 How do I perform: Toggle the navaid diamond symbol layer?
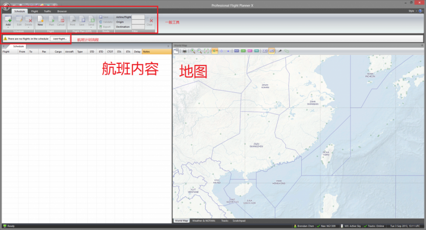pyautogui.click(x=222, y=51)
